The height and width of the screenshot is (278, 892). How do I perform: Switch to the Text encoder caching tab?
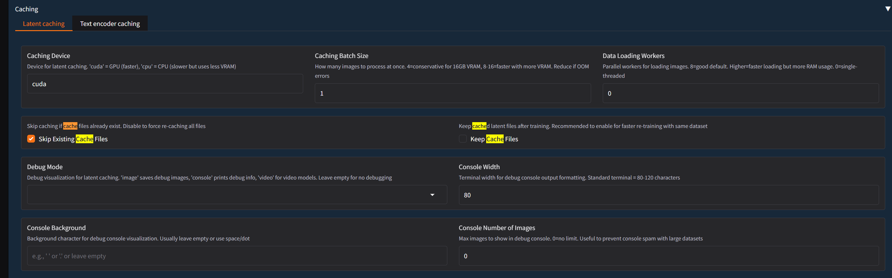tap(110, 24)
